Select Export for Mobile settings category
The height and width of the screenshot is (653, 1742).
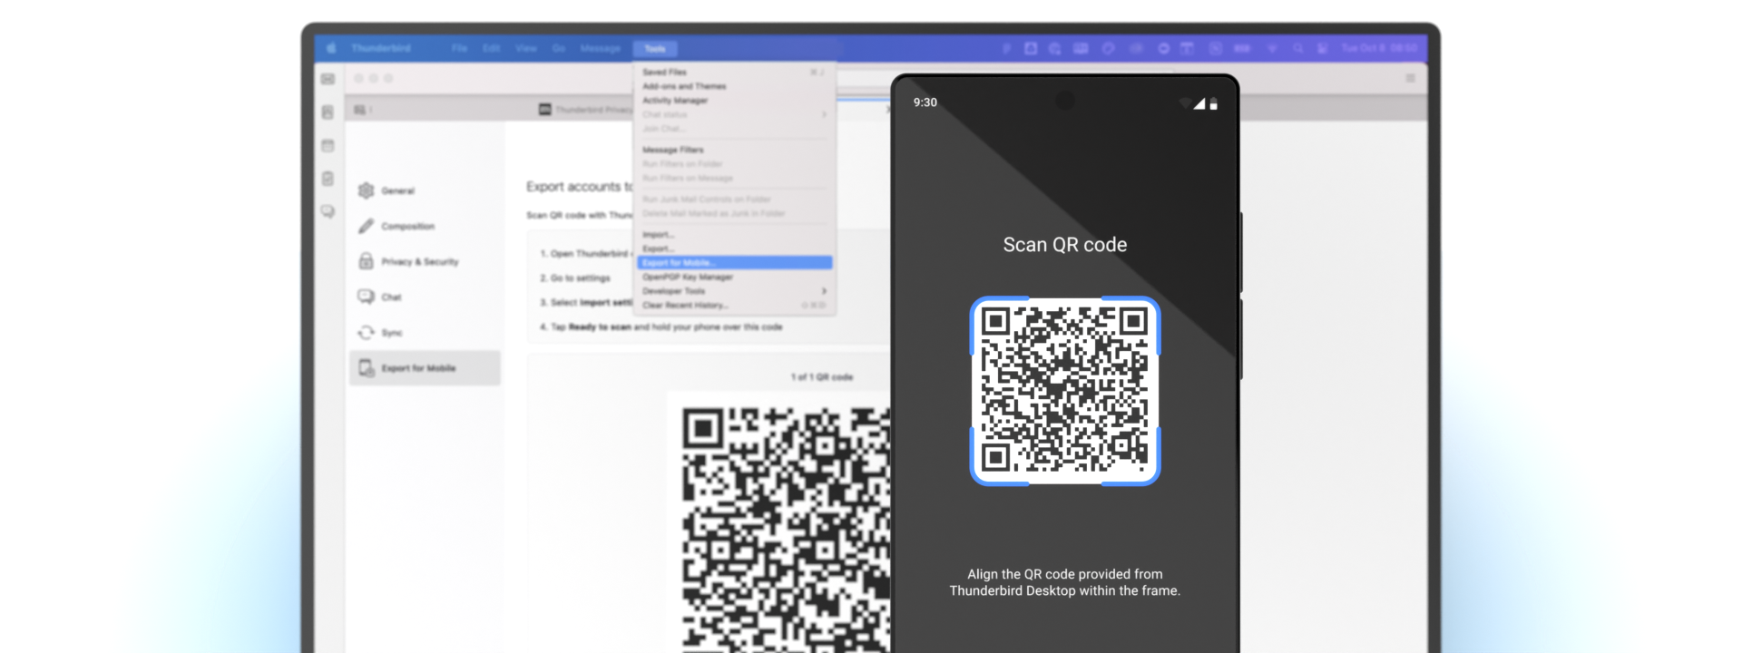pos(424,368)
